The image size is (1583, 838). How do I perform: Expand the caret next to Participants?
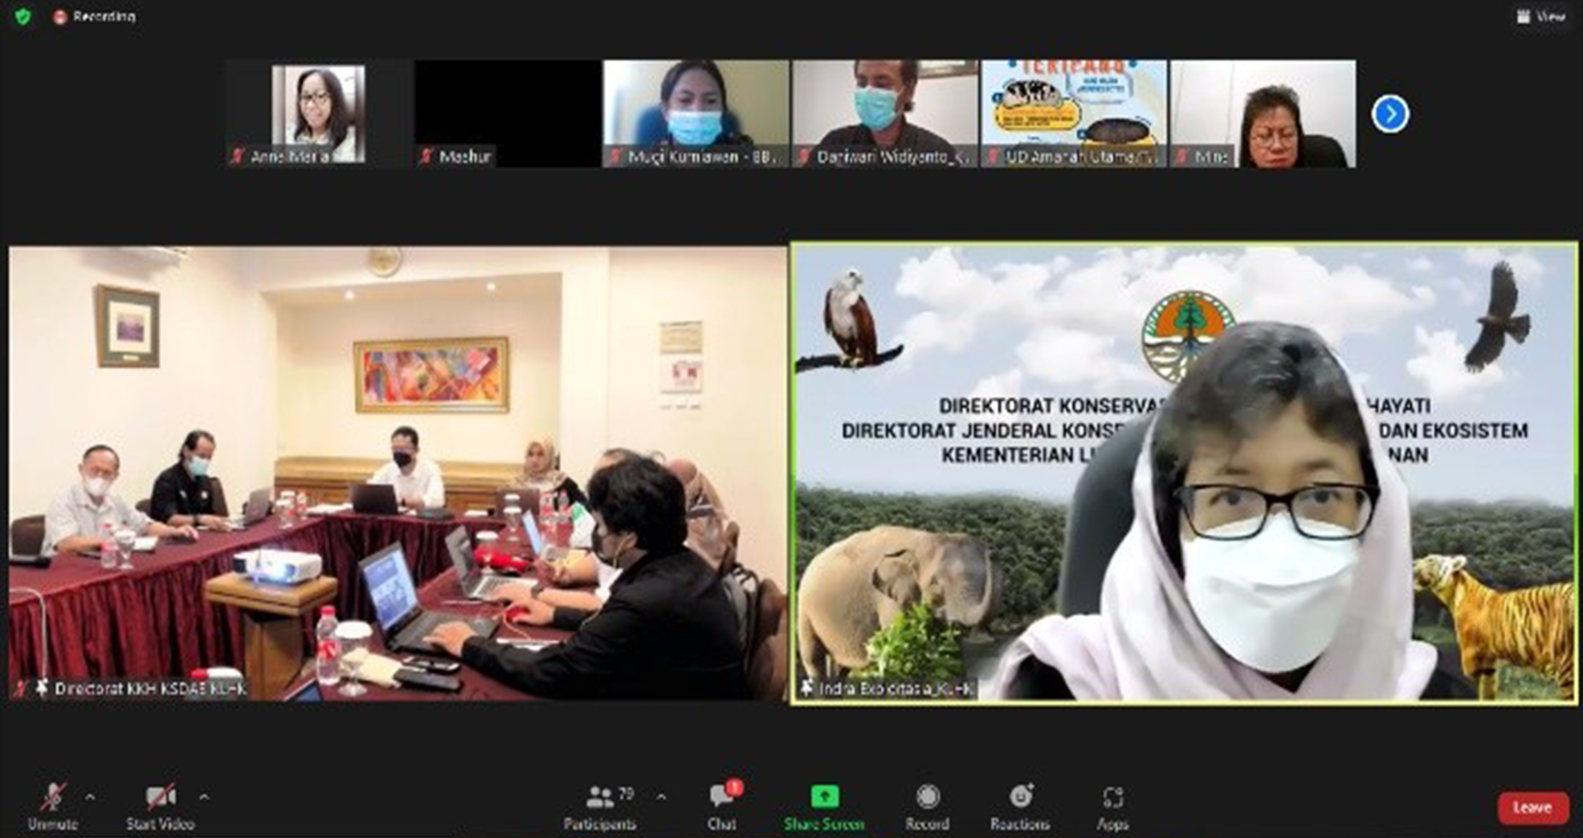[x=661, y=797]
